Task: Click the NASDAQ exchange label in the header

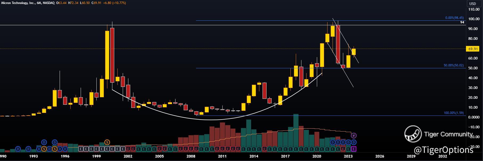Action: click(x=48, y=3)
